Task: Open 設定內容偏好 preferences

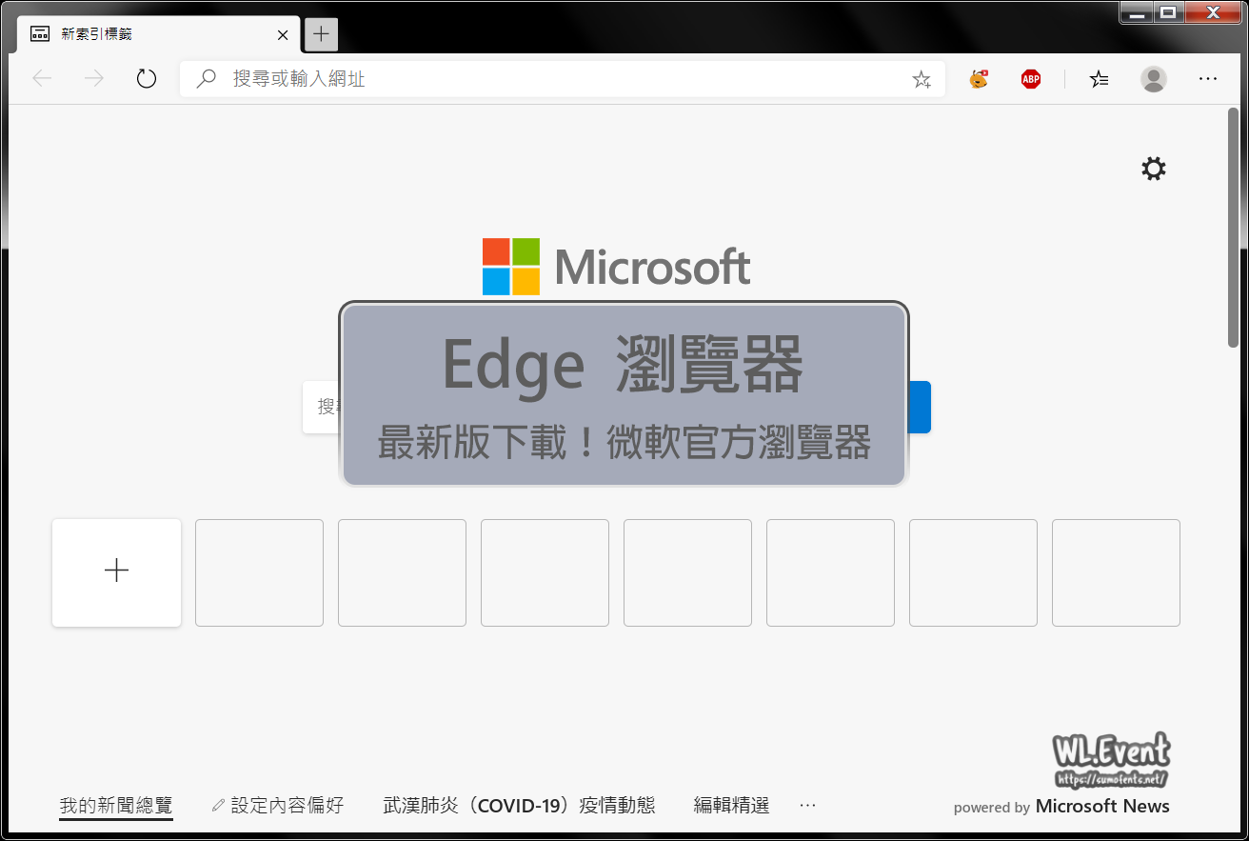Action: (x=277, y=806)
